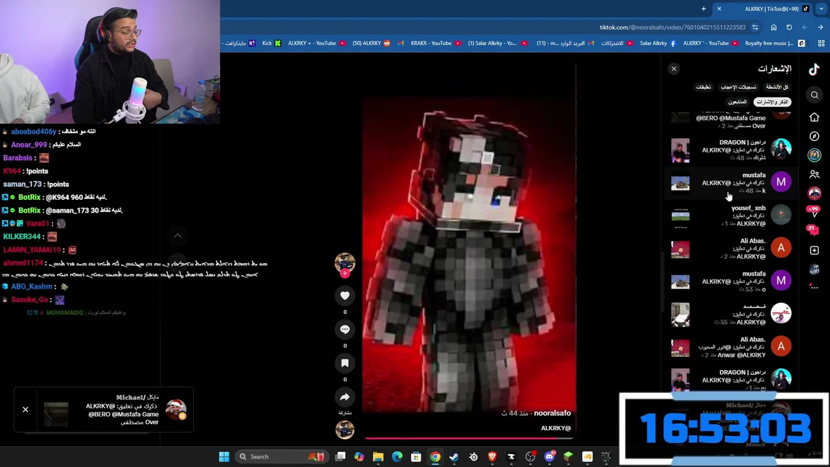Close the notifications panel
Image resolution: width=830 pixels, height=467 pixels.
[x=674, y=69]
